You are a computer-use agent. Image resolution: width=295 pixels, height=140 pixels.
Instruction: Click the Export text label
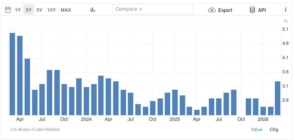click(x=225, y=10)
